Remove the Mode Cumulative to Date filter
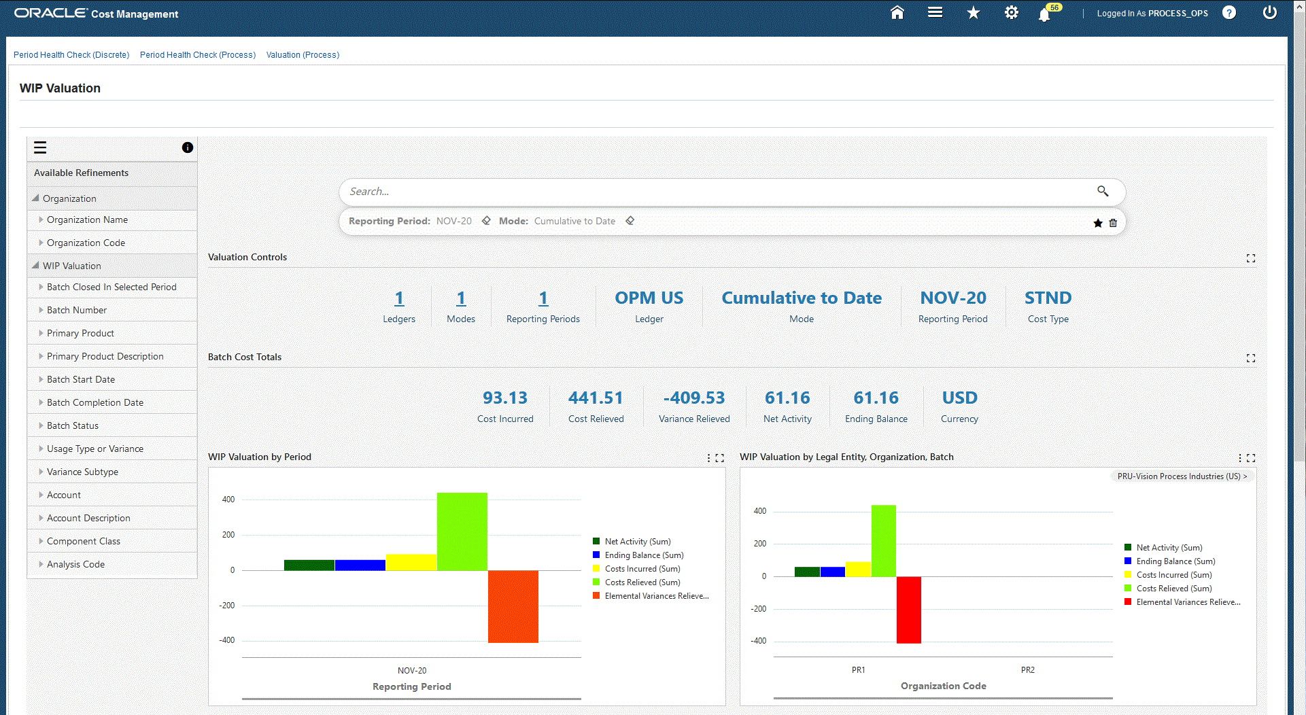Screen dimensions: 1306x715 630,221
